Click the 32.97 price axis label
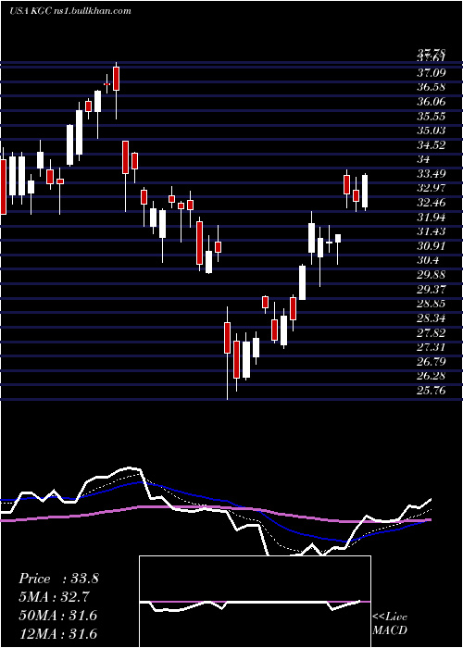 432,189
